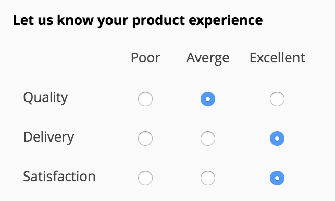Click the word "product" in the heading
Screen dimensions: 335x201
pos(158,21)
